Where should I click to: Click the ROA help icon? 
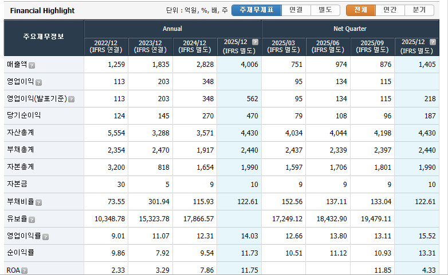(x=25, y=270)
